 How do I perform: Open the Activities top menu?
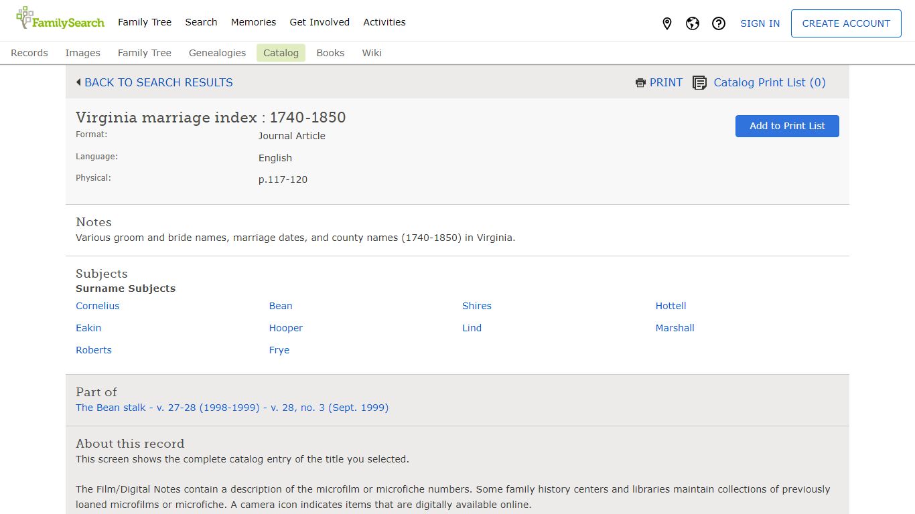(x=384, y=22)
